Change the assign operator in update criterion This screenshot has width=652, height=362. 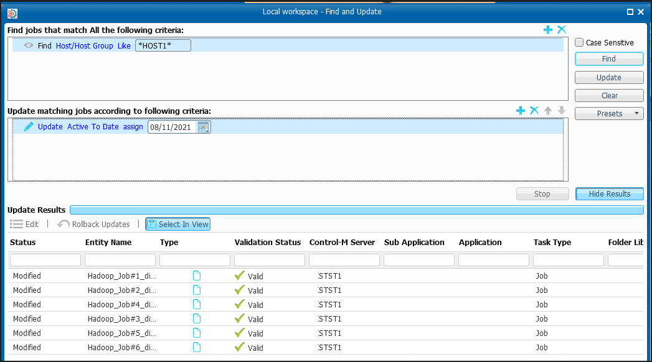133,127
